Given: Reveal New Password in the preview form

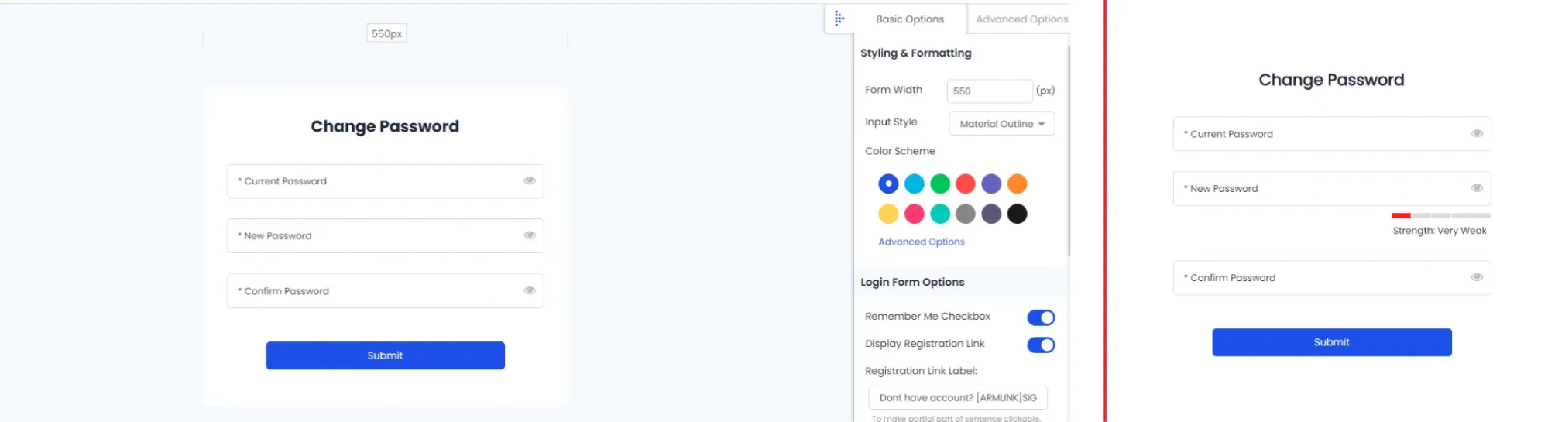Looking at the screenshot, I should pyautogui.click(x=1477, y=188).
